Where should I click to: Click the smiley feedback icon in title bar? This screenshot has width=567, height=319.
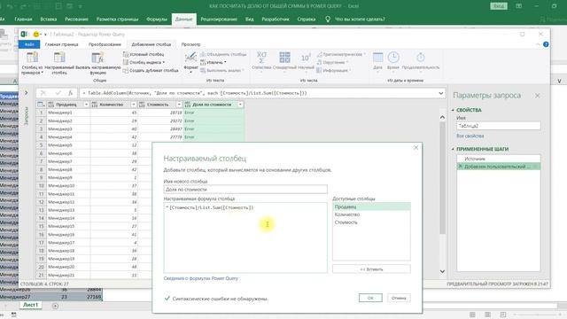35,34
